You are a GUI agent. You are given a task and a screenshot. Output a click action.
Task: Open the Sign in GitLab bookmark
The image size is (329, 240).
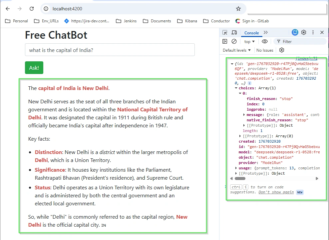252,21
